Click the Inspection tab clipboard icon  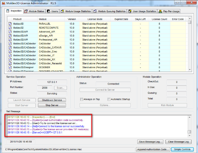click(8, 11)
